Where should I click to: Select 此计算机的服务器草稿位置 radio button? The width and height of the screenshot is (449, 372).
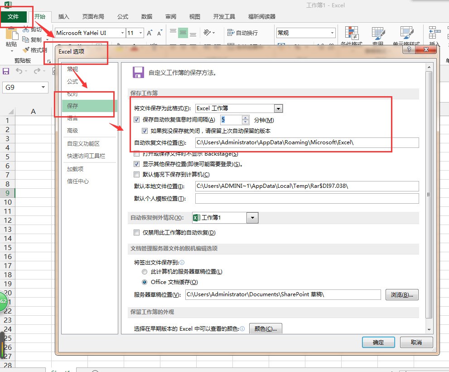coord(145,272)
